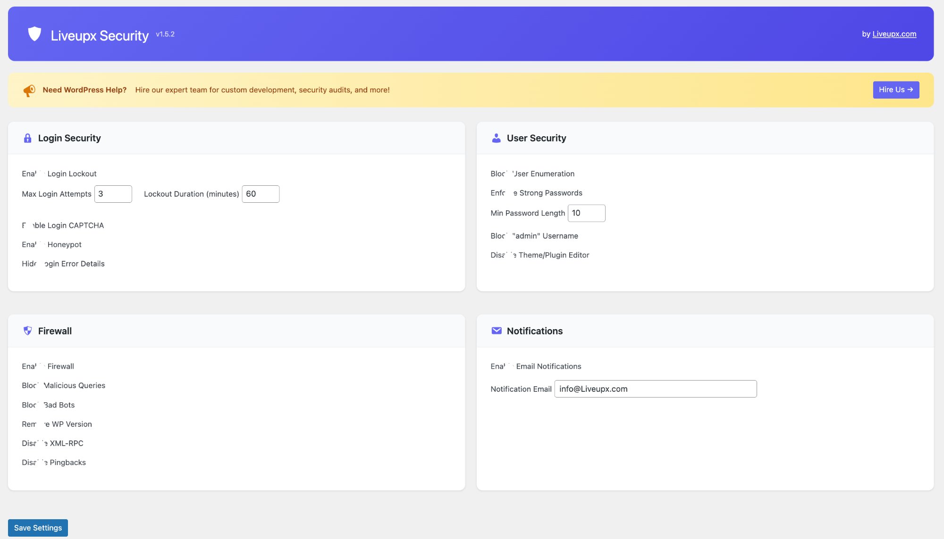Click the lock icon beside Login Security
Screen dimensions: 944x539
tap(27, 138)
